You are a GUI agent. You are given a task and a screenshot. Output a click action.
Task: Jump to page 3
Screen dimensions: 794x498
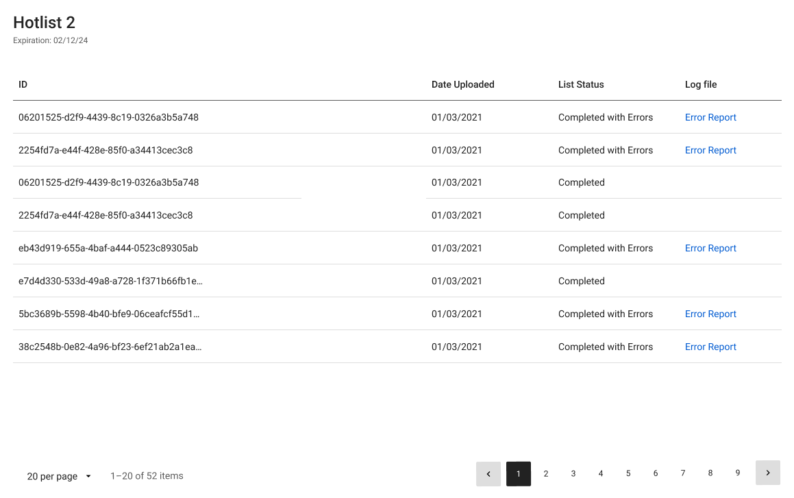tap(573, 473)
